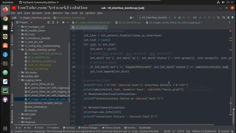Open editor tabs more options menu
236x133 pixels.
(x=229, y=23)
